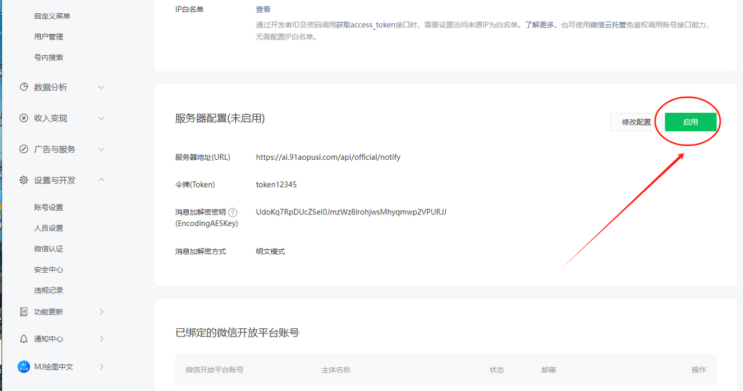Click the IP白名单 label
Image resolution: width=743 pixels, height=391 pixels.
pos(189,9)
